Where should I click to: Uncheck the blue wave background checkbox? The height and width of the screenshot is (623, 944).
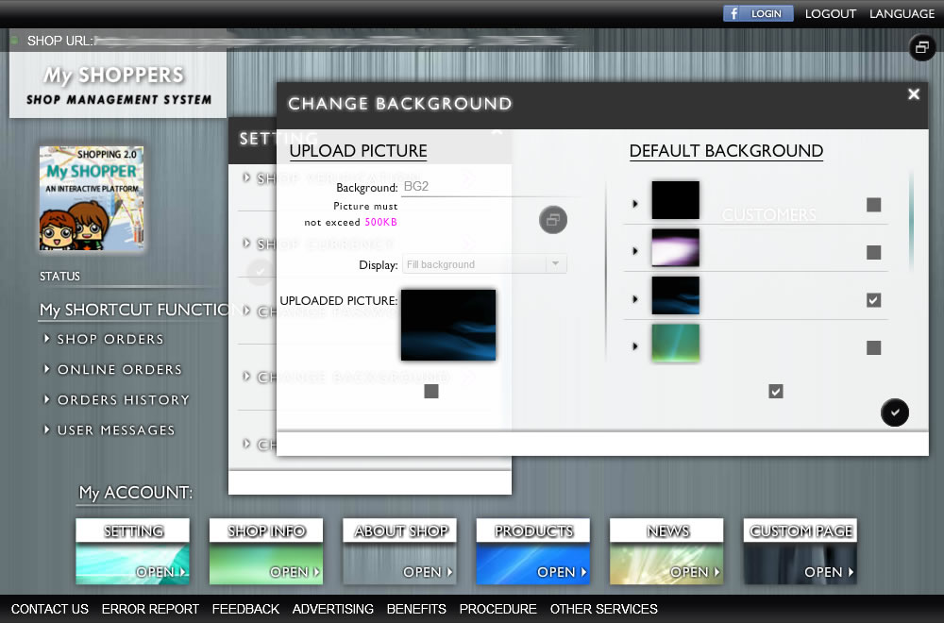(x=873, y=300)
